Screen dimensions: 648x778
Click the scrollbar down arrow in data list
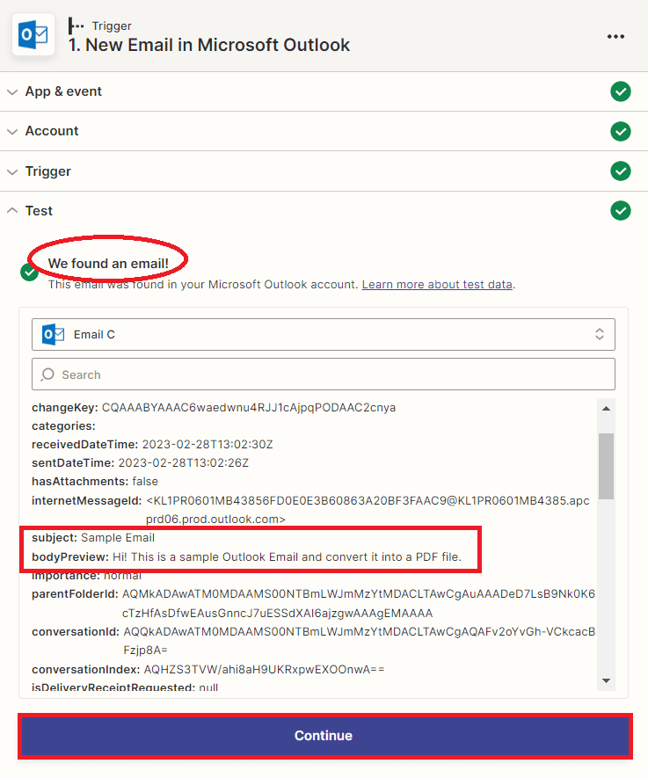(606, 680)
